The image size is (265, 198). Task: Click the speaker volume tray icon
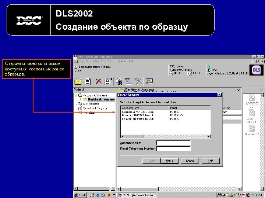227,195
